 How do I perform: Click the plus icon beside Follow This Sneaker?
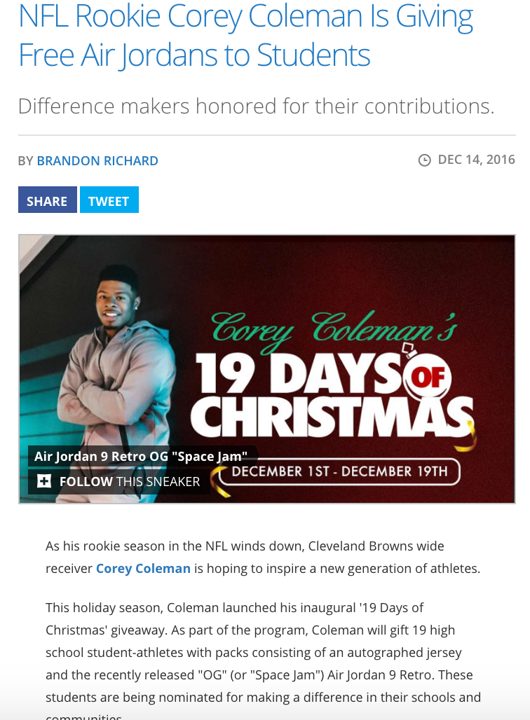pyautogui.click(x=44, y=481)
